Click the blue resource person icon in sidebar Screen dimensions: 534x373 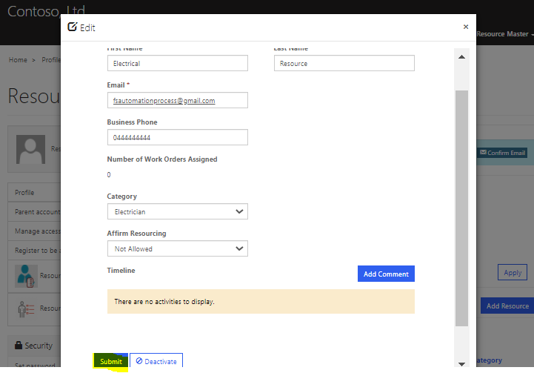(26, 276)
